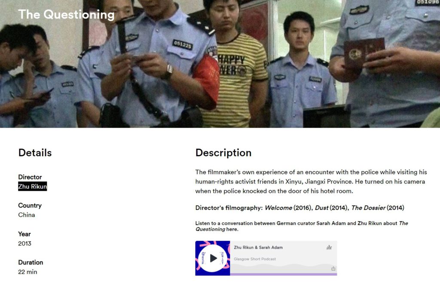Viewport: 440px width, 286px height.
Task: Click "The Questioning" title over the hero image
Action: (x=66, y=14)
